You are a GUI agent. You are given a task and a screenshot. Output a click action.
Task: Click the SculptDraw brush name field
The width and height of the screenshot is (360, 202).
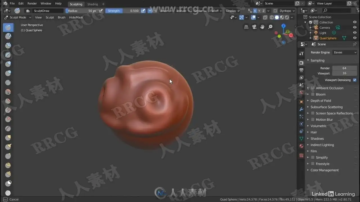[x=48, y=11]
